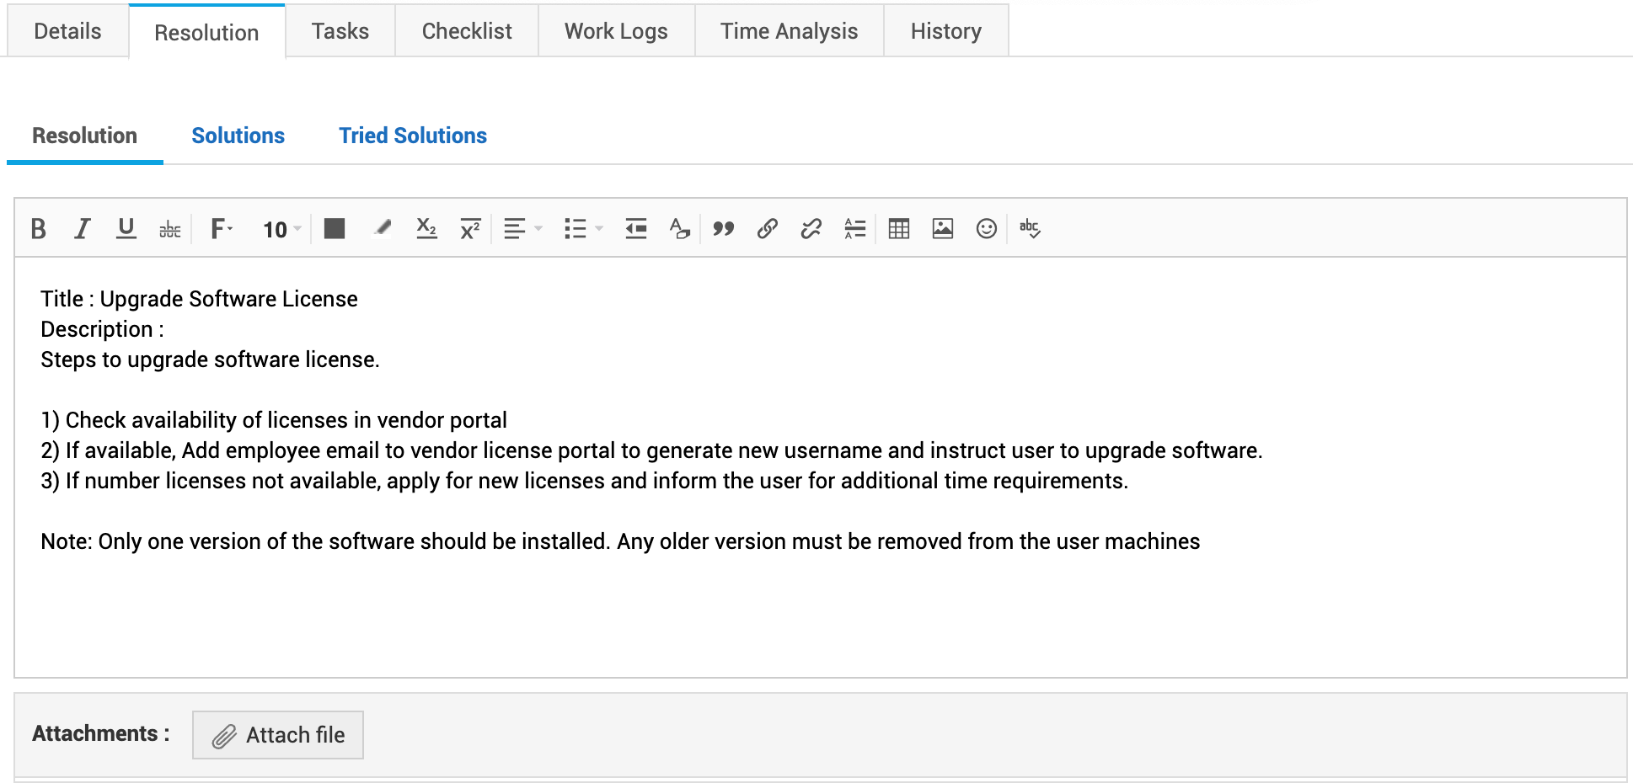Click the step 2 'If available' line
The image size is (1633, 783).
click(651, 450)
